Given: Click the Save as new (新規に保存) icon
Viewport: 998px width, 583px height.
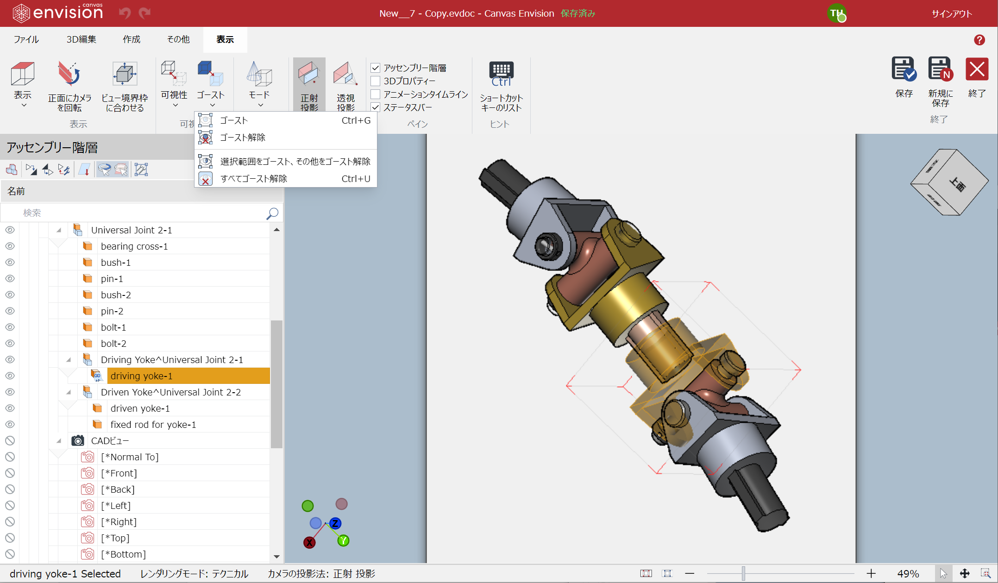Looking at the screenshot, I should (940, 69).
